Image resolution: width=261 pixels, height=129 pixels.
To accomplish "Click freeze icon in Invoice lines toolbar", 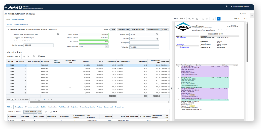I will click(x=34, y=56).
